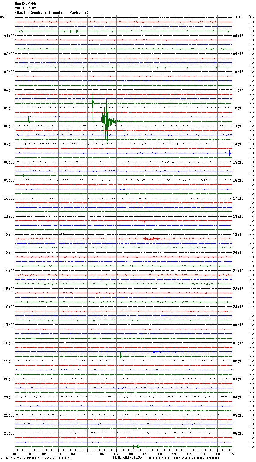Viewport: 256px width, 462px height.
Task: Click the date header Dec18,2005
Action: (25, 4)
